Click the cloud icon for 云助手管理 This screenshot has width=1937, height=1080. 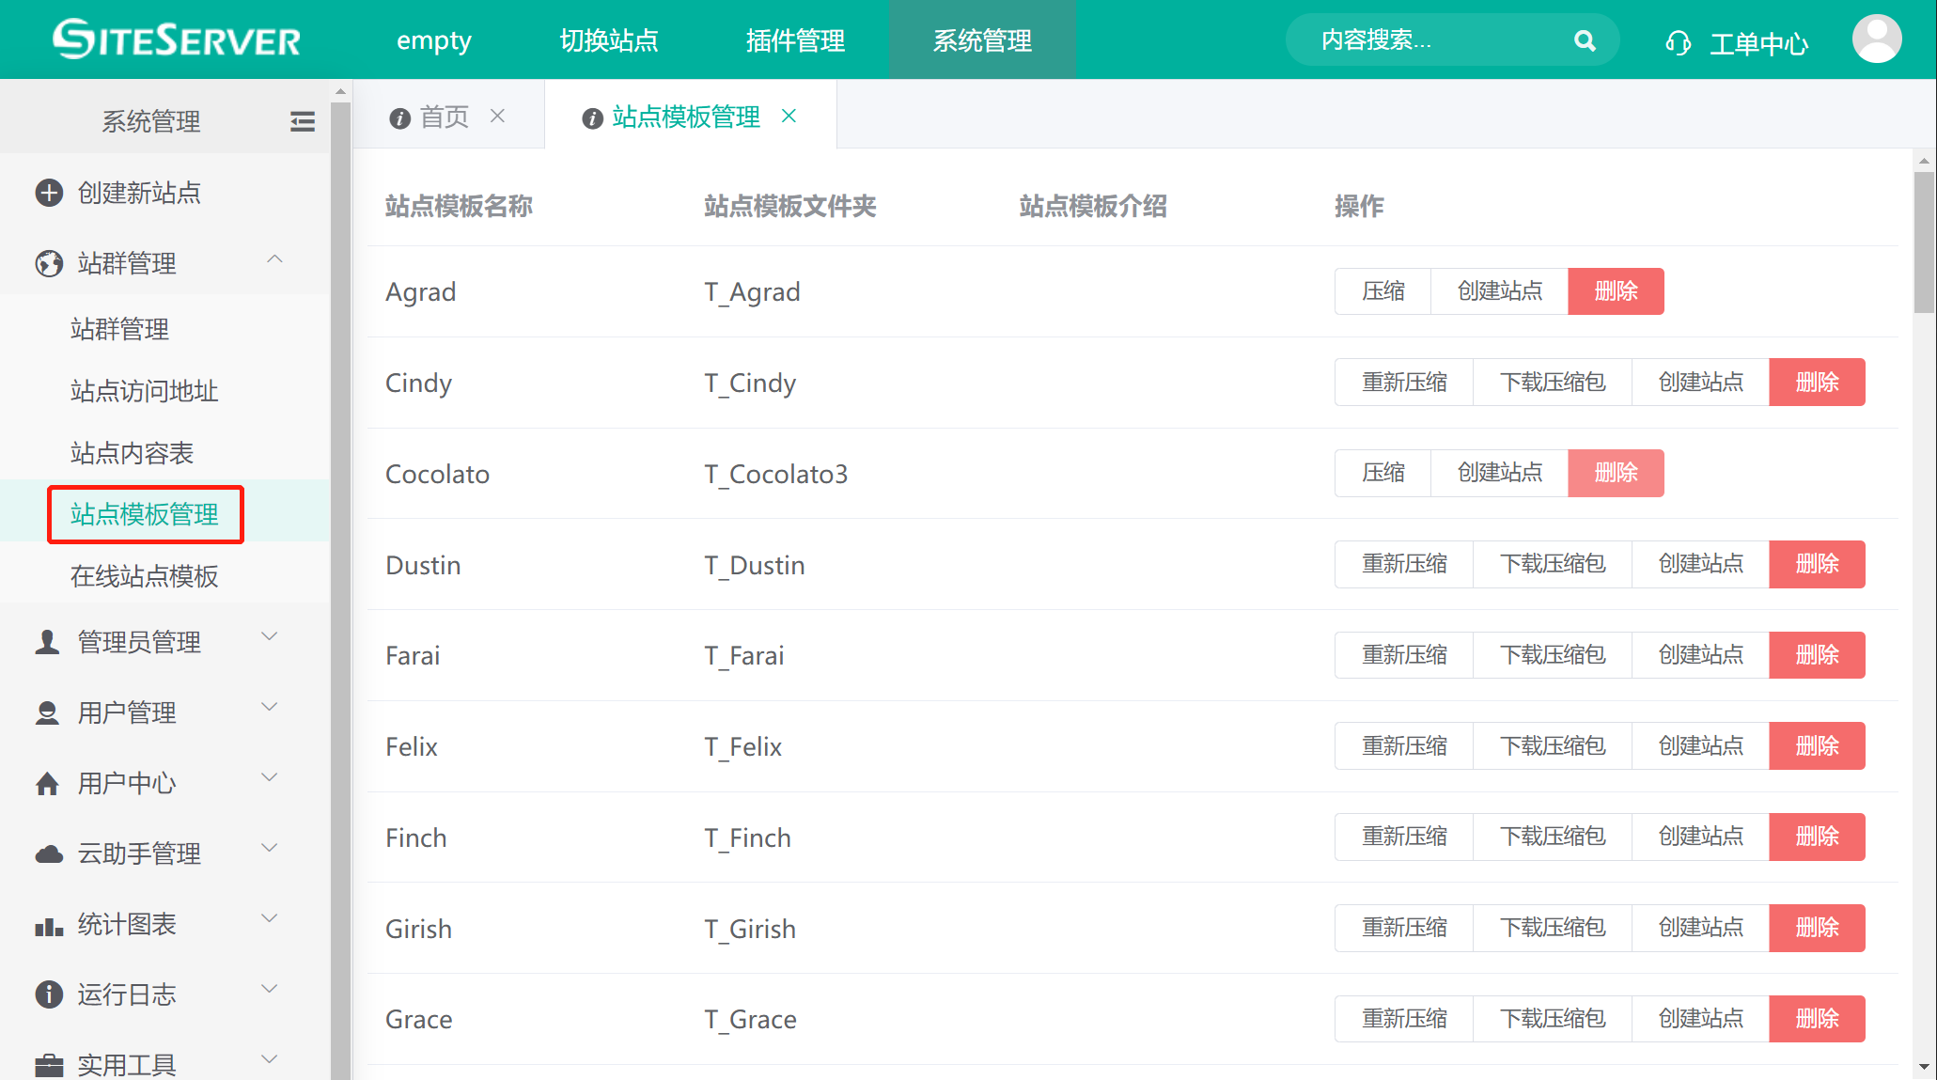pos(49,853)
